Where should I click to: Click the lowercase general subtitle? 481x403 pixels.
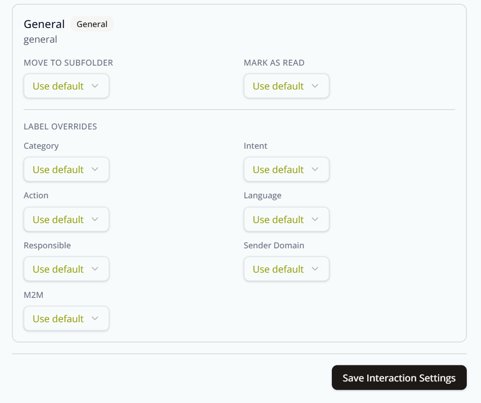[x=40, y=39]
